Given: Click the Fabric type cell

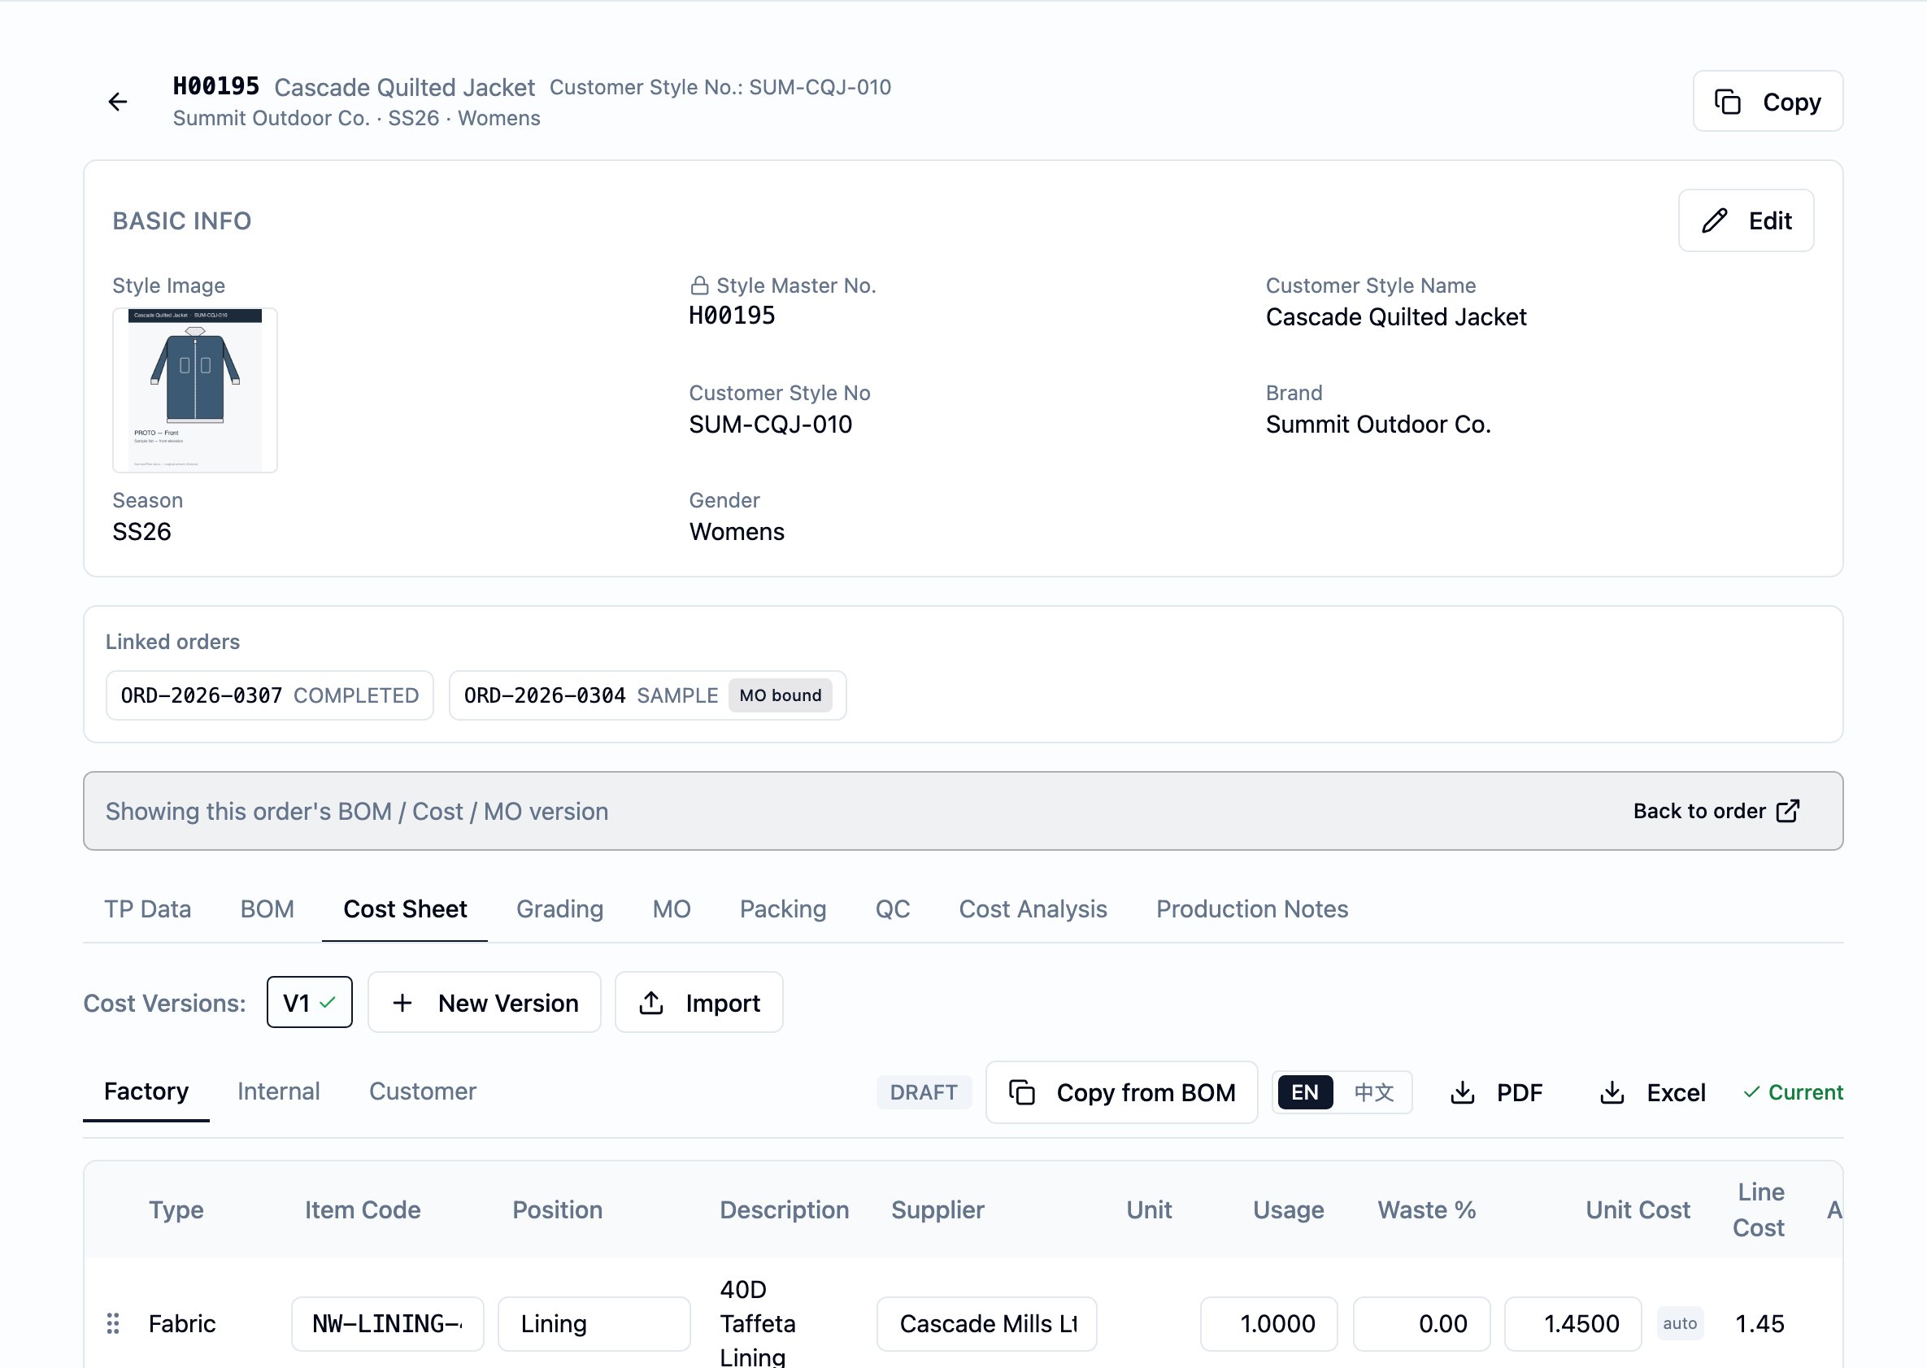Looking at the screenshot, I should pyautogui.click(x=182, y=1323).
